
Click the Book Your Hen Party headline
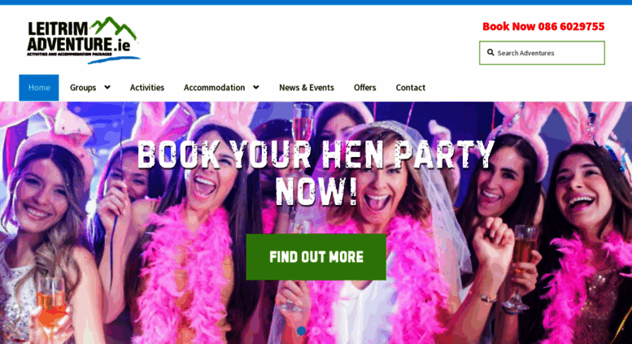tap(316, 172)
